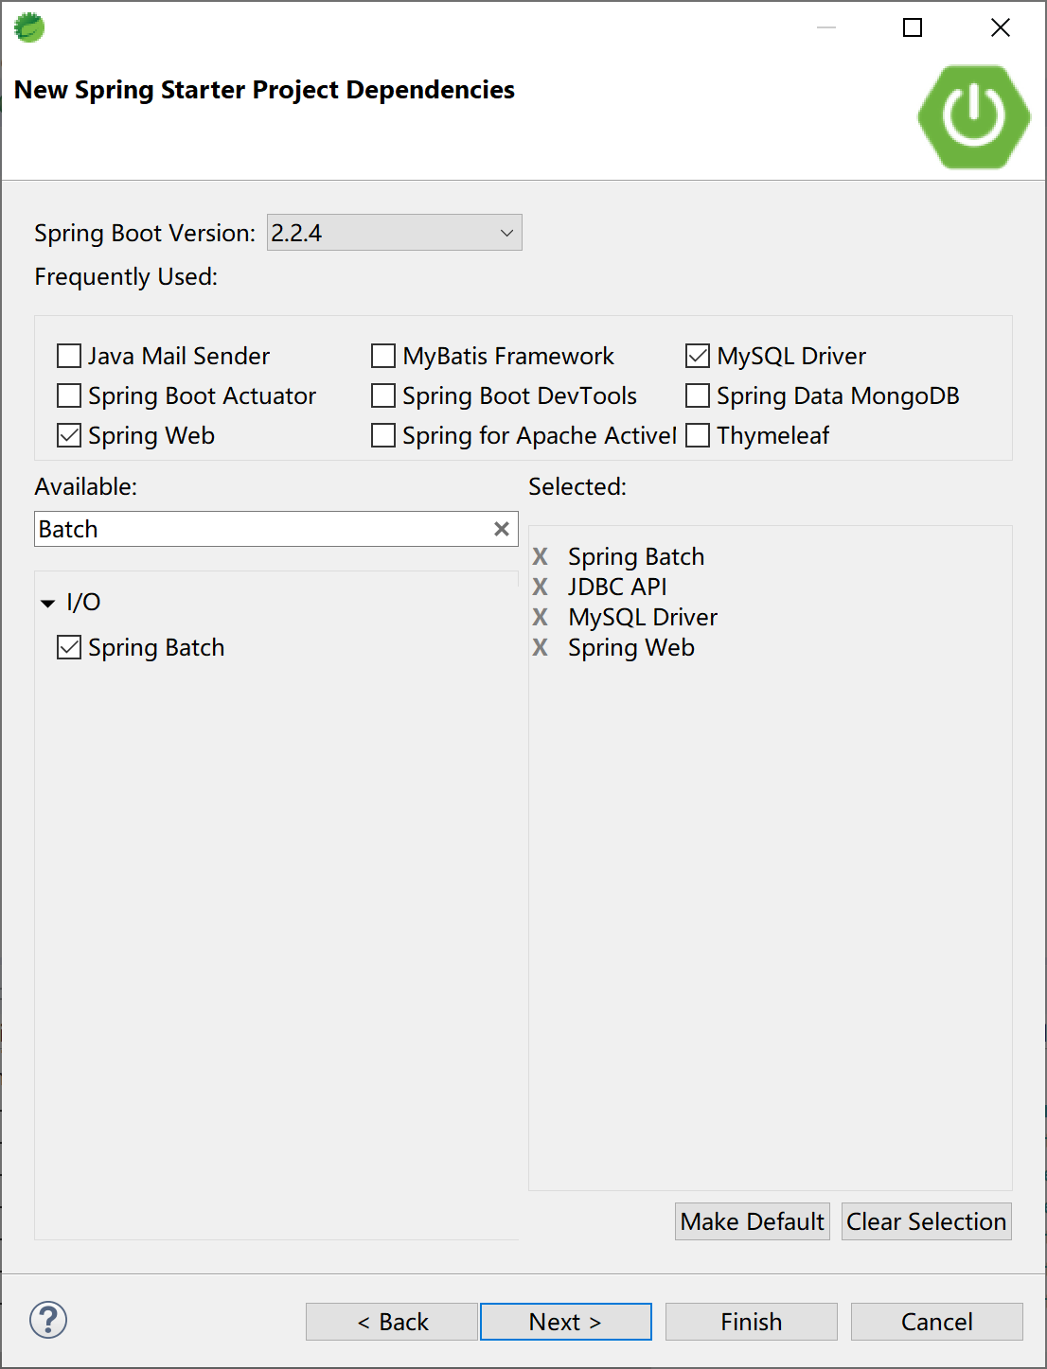1047x1369 pixels.
Task: Click in the Available search field
Action: click(x=260, y=529)
